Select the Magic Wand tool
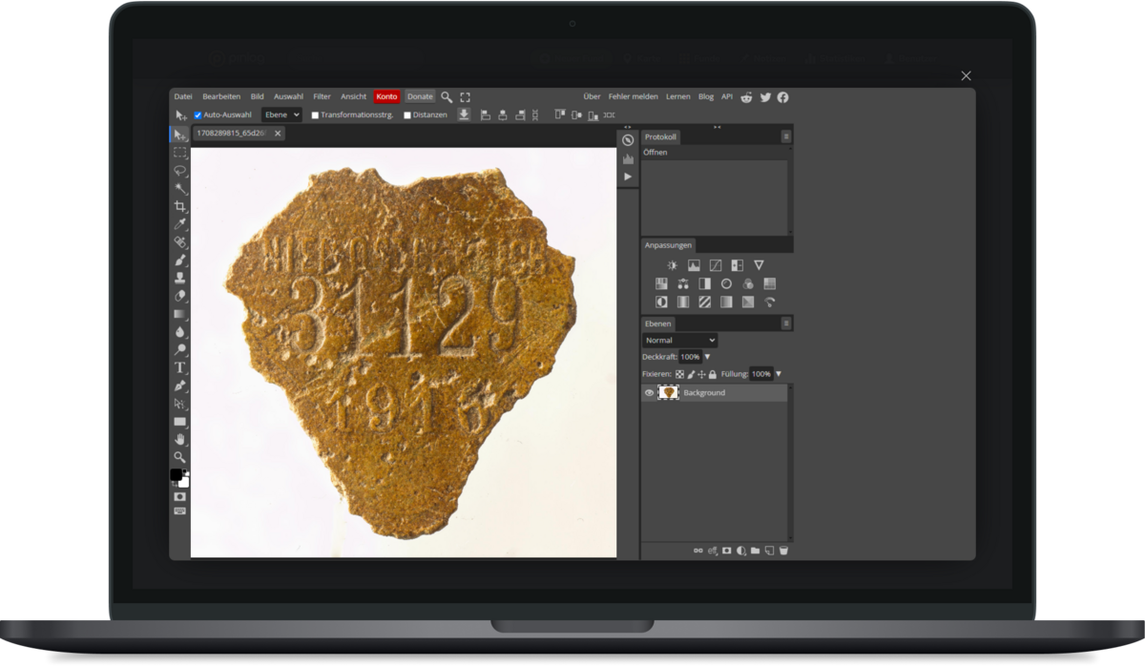Viewport: 1145px width, 667px height. pos(179,189)
